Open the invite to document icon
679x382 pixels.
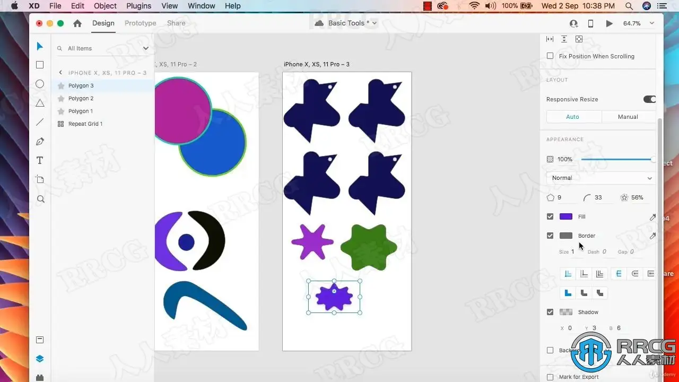coord(573,23)
